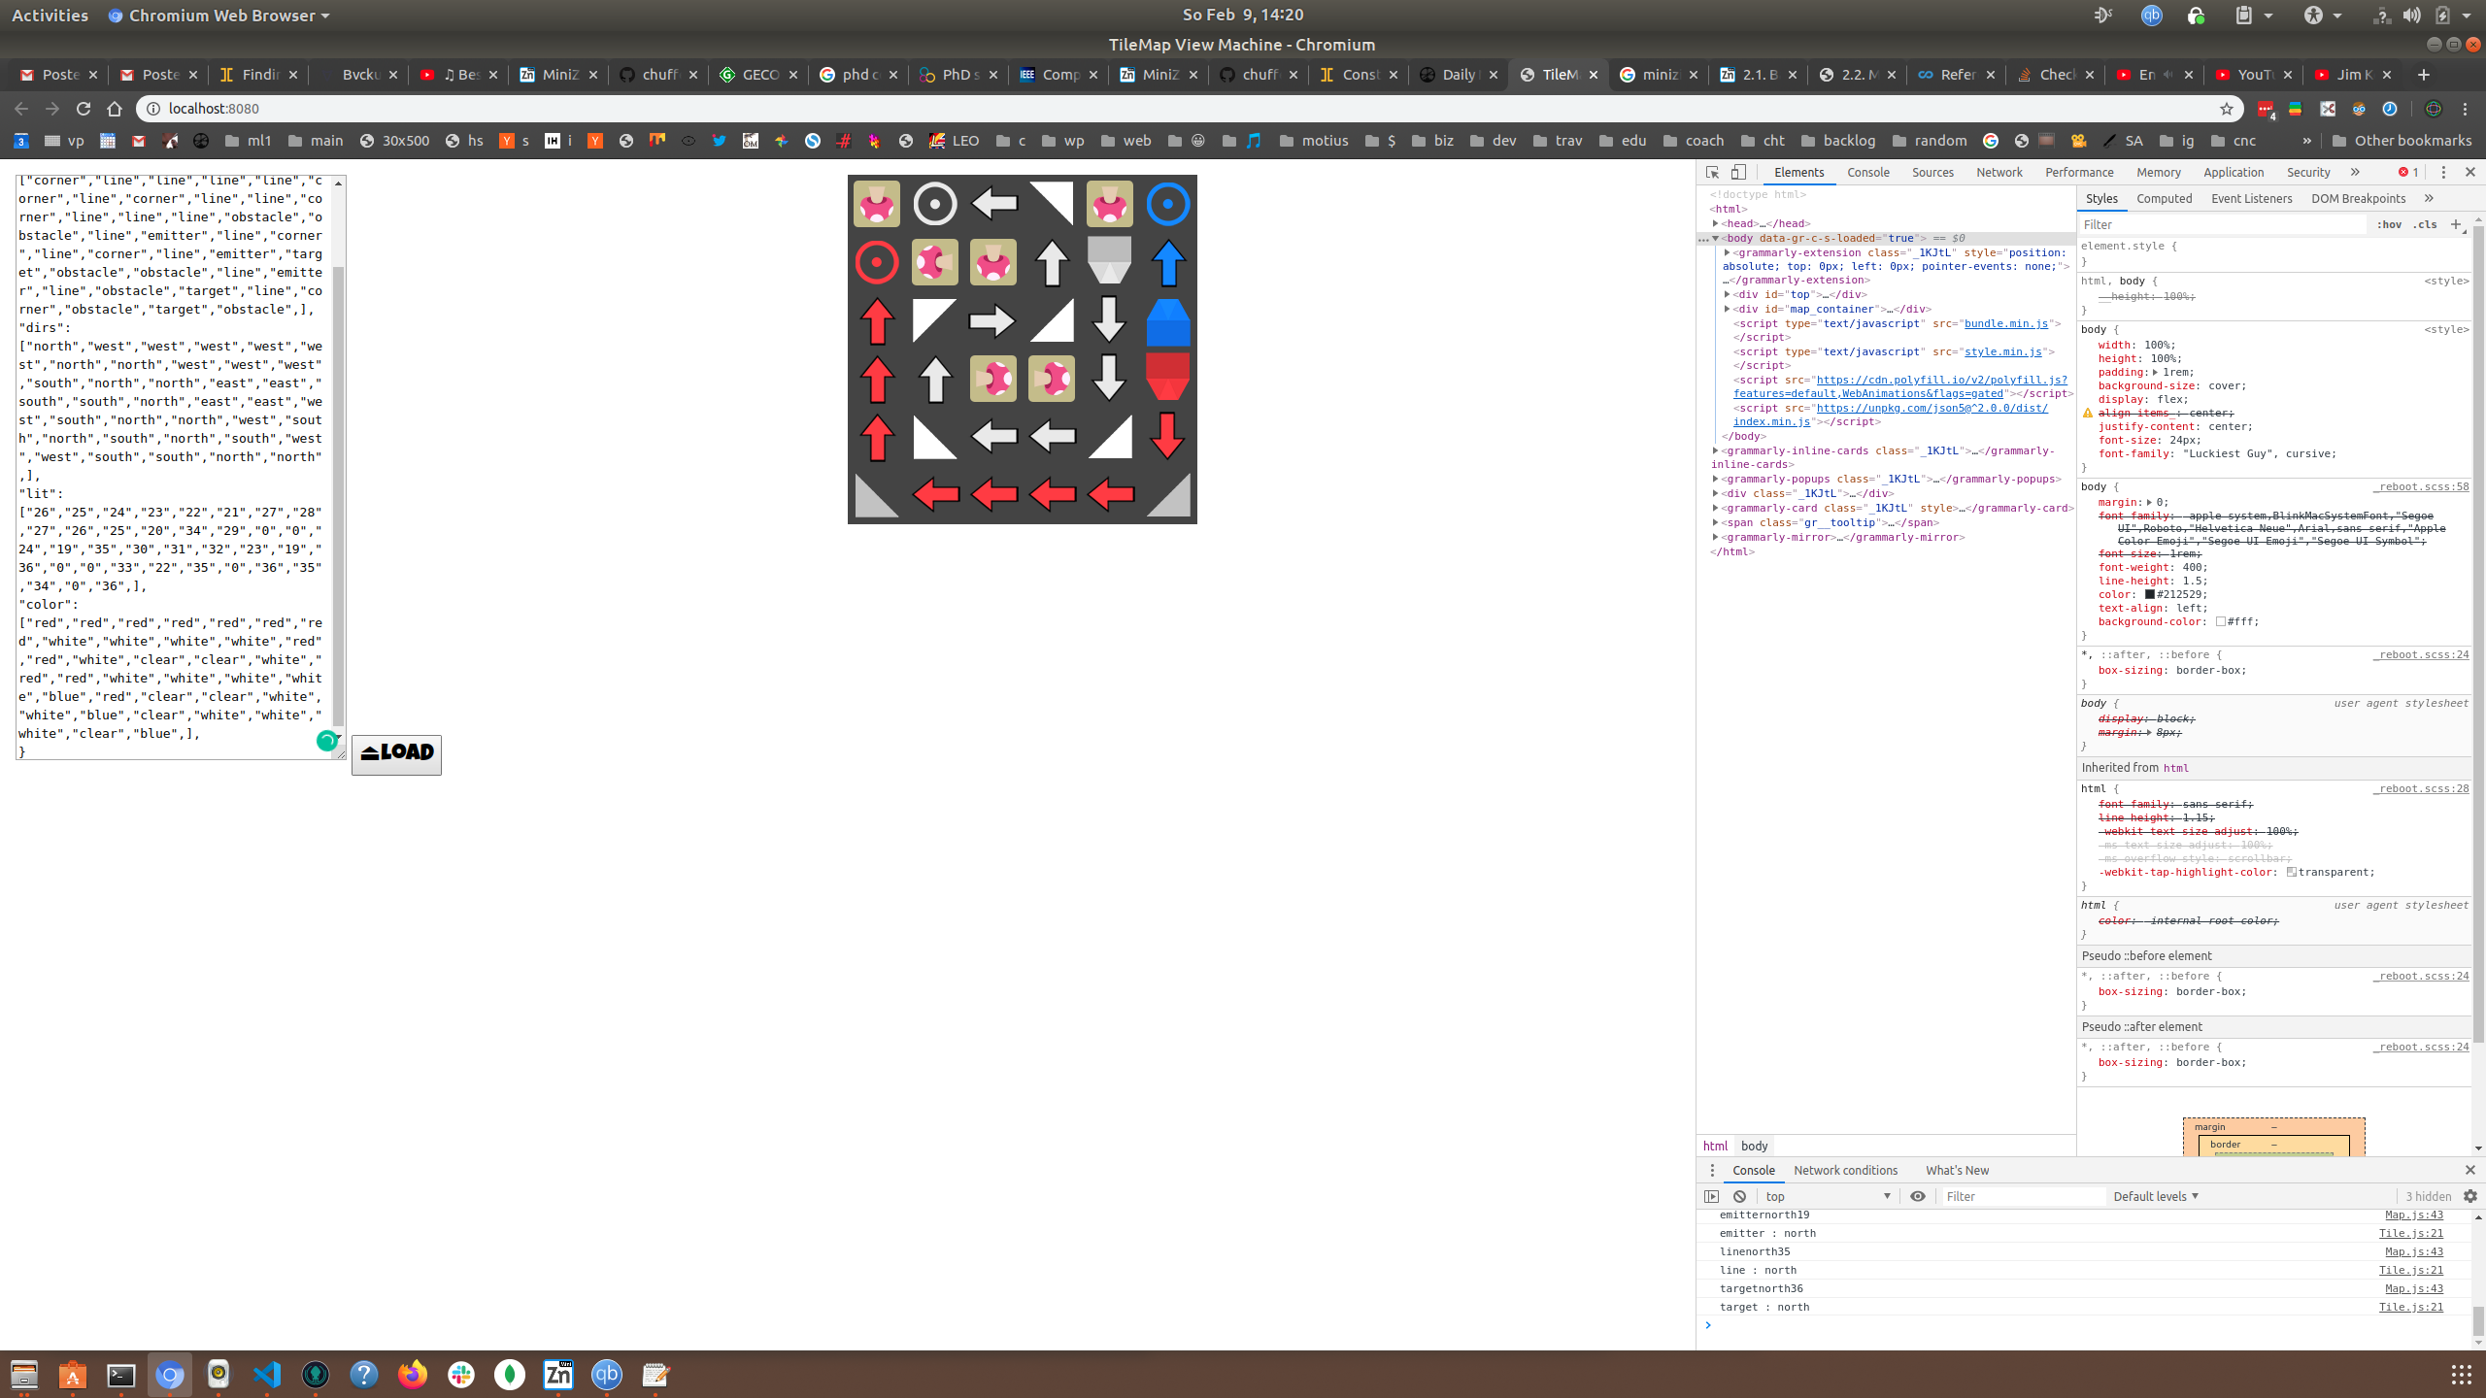The height and width of the screenshot is (1398, 2486).
Task: Open the Terminal from the dock
Action: 121,1375
